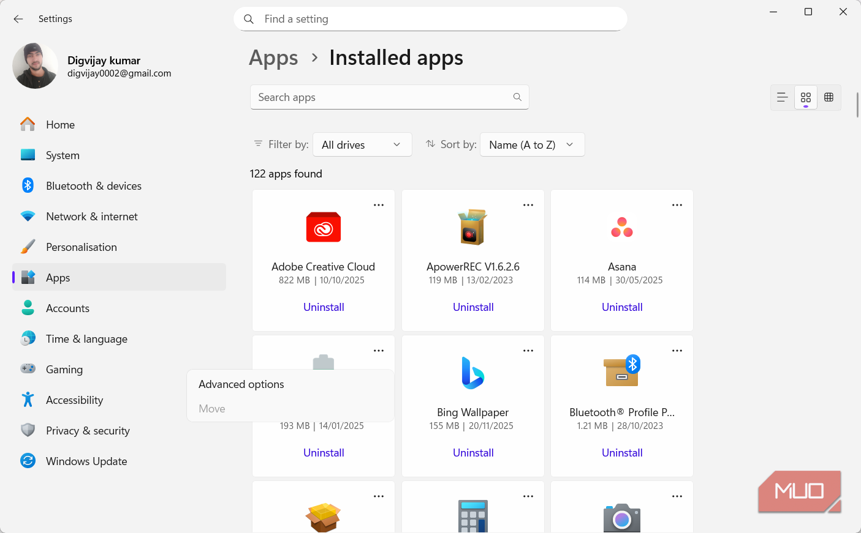
Task: Open Personalisation settings
Action: [x=119, y=247]
